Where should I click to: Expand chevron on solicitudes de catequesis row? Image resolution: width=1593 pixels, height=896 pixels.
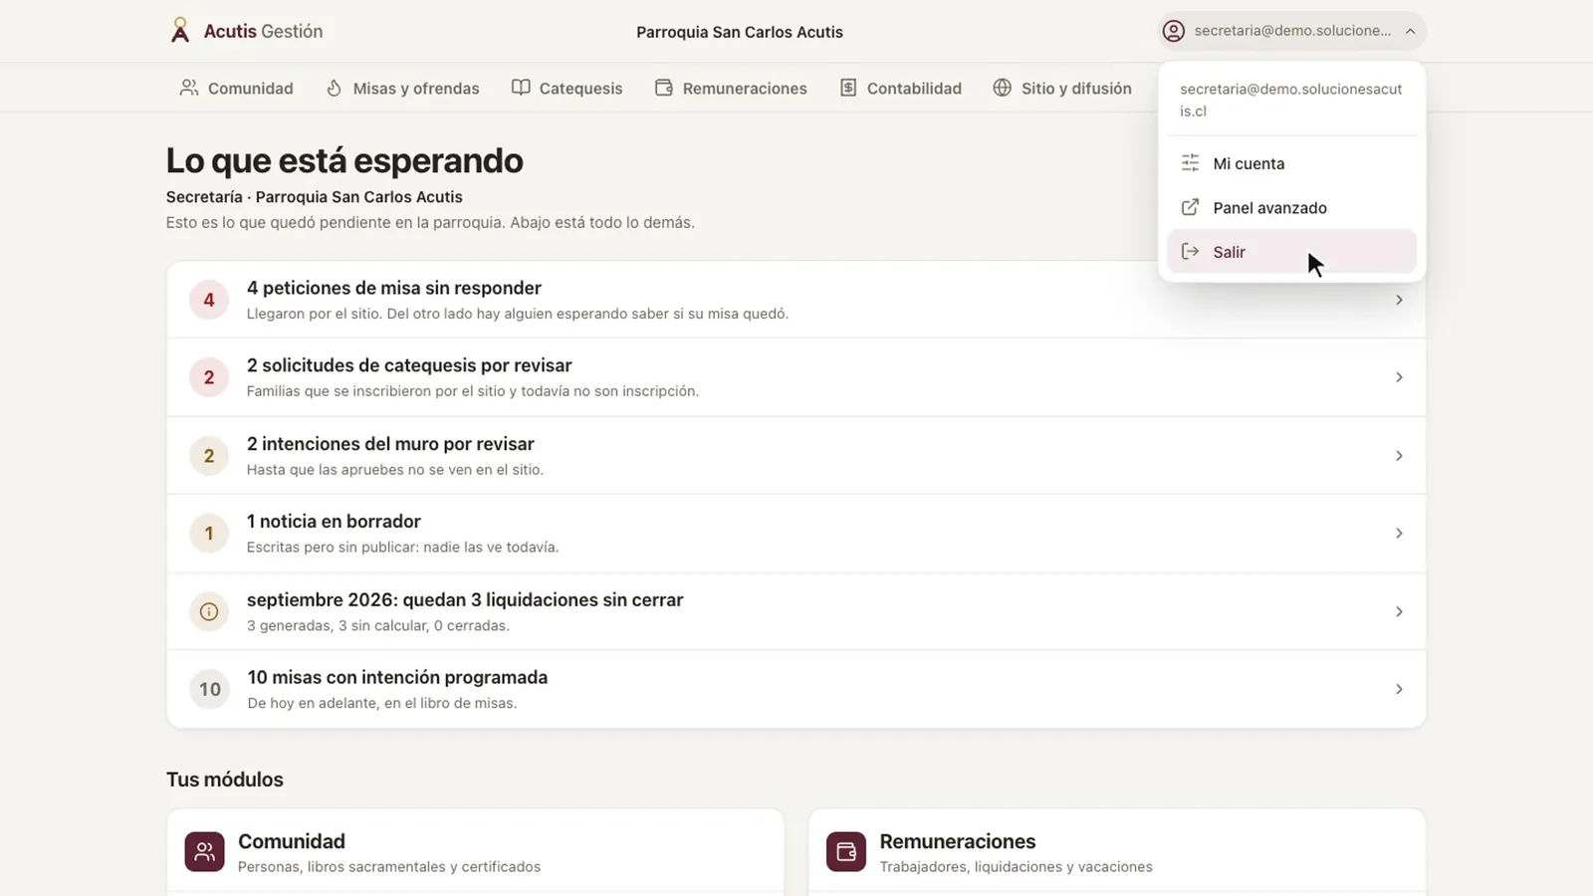(x=1399, y=377)
